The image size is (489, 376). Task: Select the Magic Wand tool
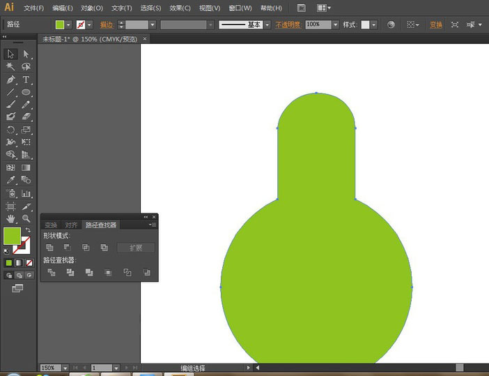tap(10, 66)
